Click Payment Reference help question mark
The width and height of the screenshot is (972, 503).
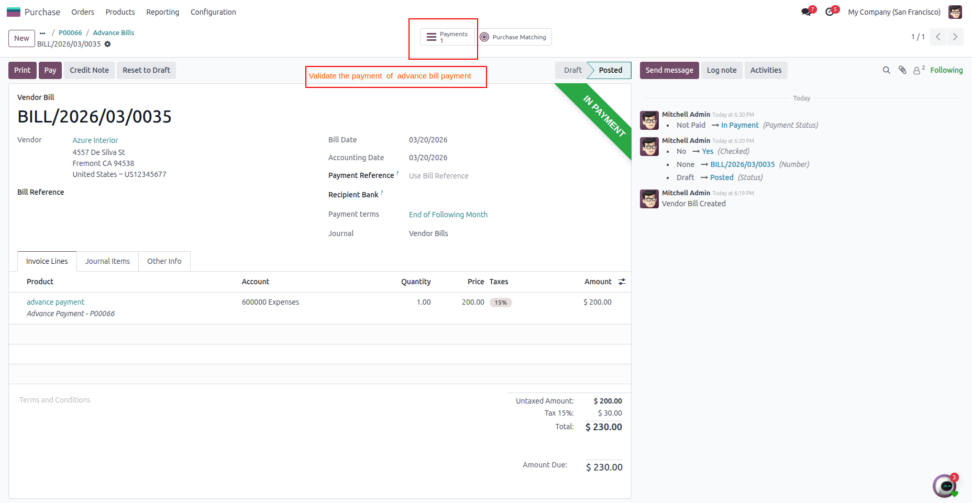pos(397,173)
